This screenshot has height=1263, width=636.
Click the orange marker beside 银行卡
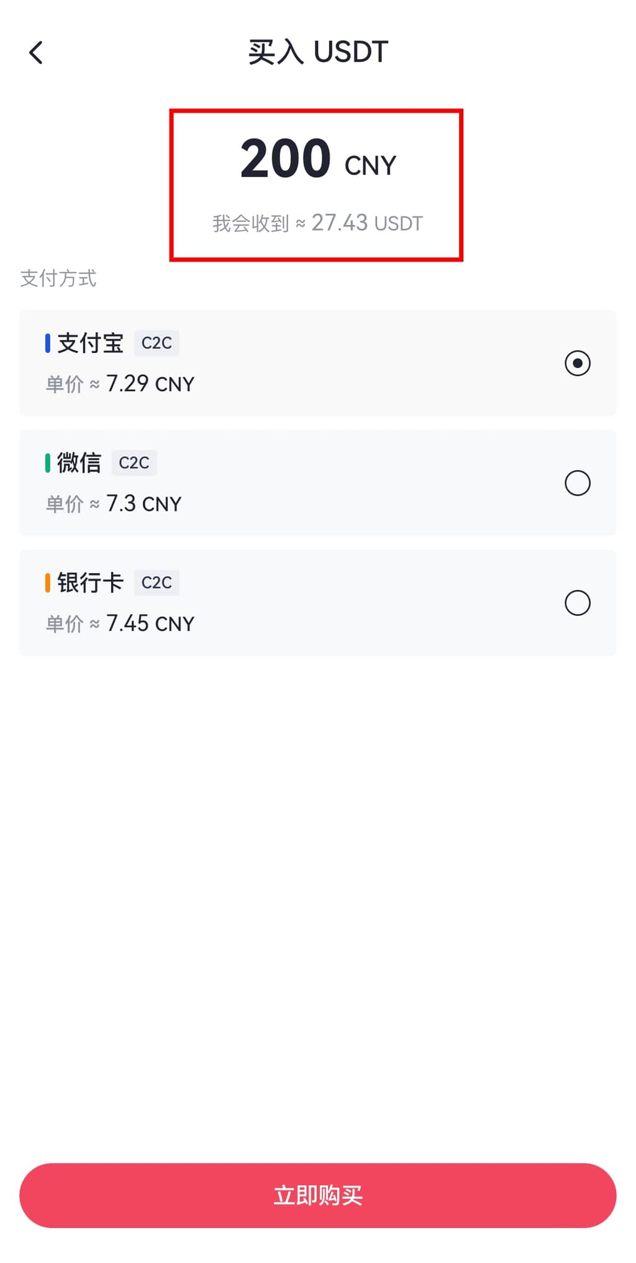pos(47,583)
